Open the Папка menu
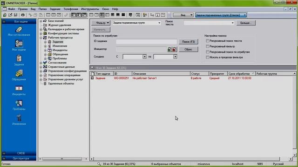 (x=42, y=9)
